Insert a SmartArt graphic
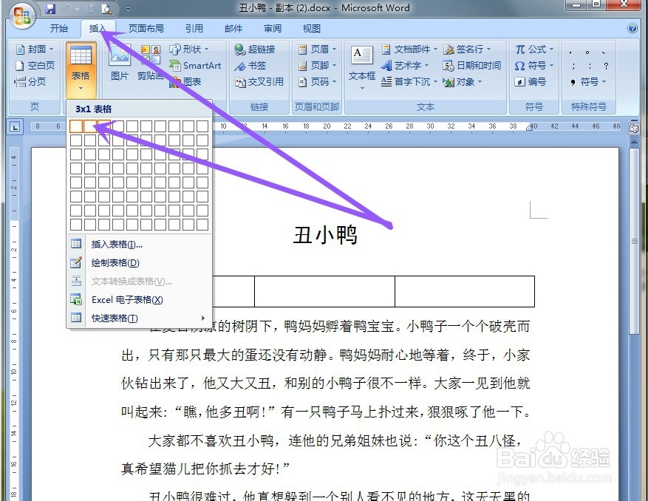 coord(196,66)
